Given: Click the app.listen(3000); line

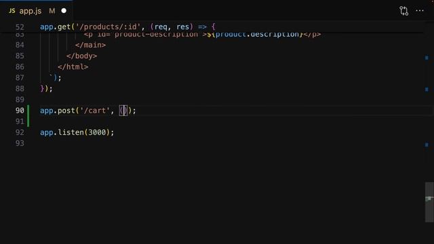Looking at the screenshot, I should [77, 132].
